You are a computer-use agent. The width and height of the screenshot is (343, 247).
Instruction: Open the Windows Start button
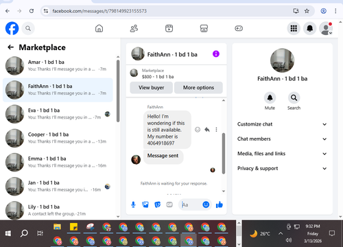pyautogui.click(x=8, y=233)
